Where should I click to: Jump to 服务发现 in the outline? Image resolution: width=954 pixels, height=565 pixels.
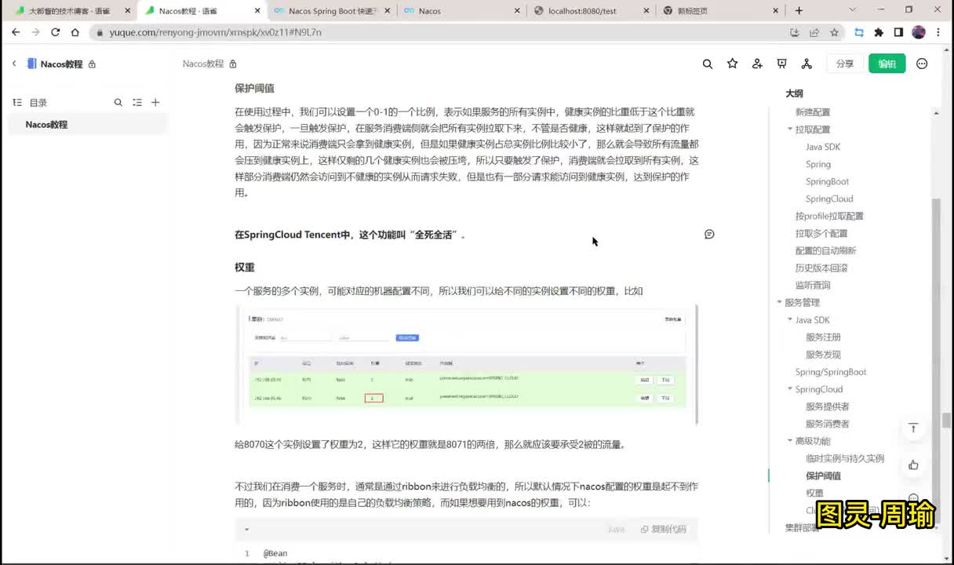pos(823,355)
